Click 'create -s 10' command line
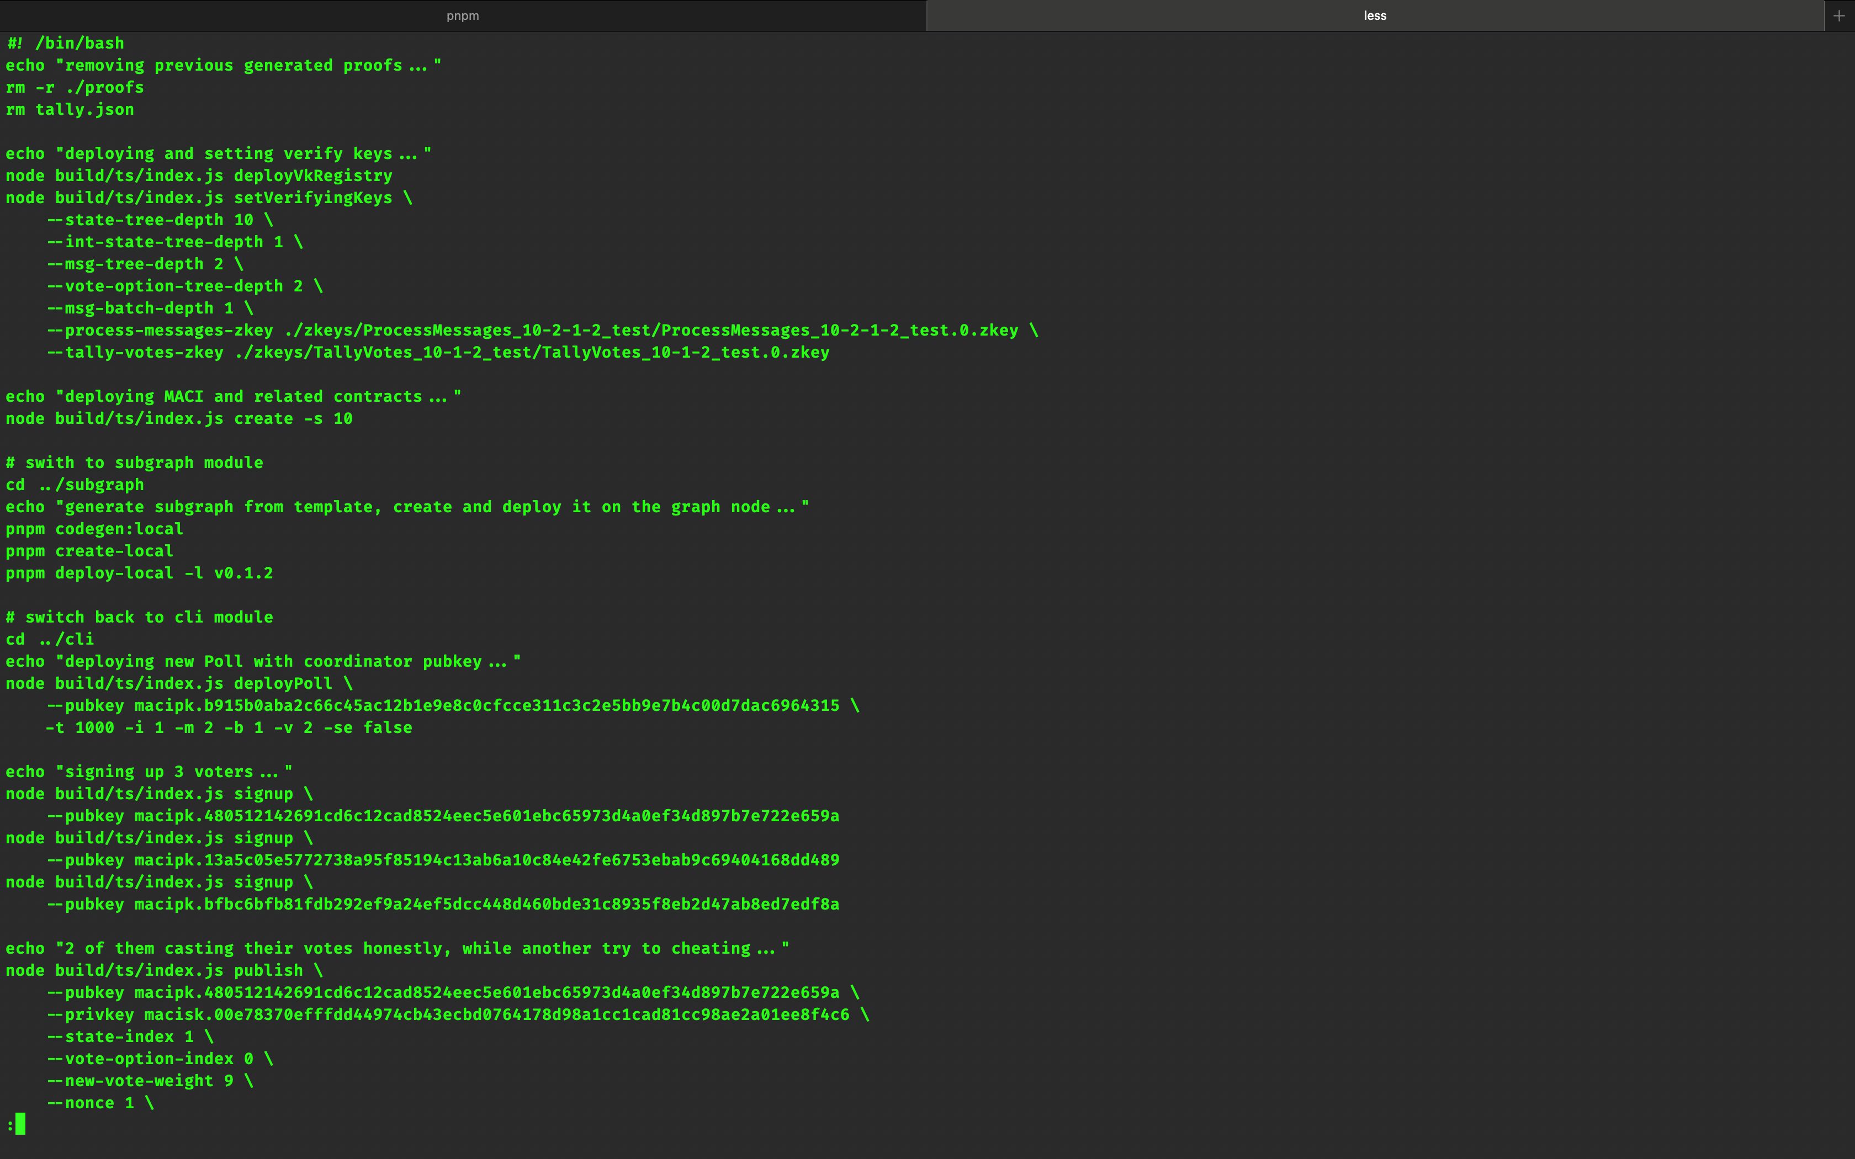The width and height of the screenshot is (1855, 1159). click(179, 418)
